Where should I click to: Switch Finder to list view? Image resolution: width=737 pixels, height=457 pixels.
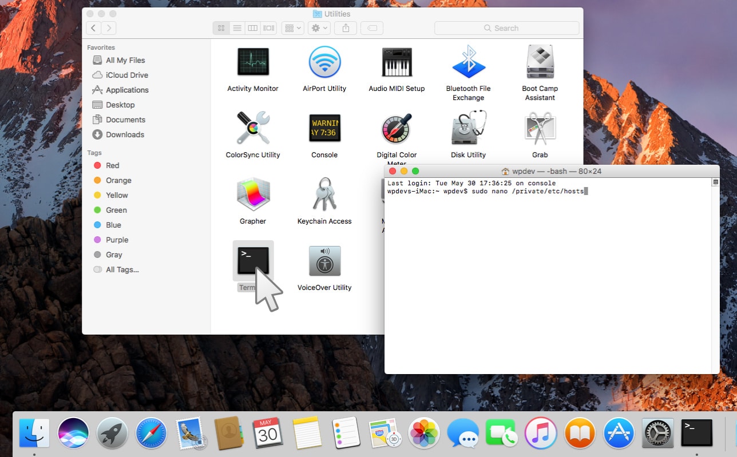click(237, 27)
